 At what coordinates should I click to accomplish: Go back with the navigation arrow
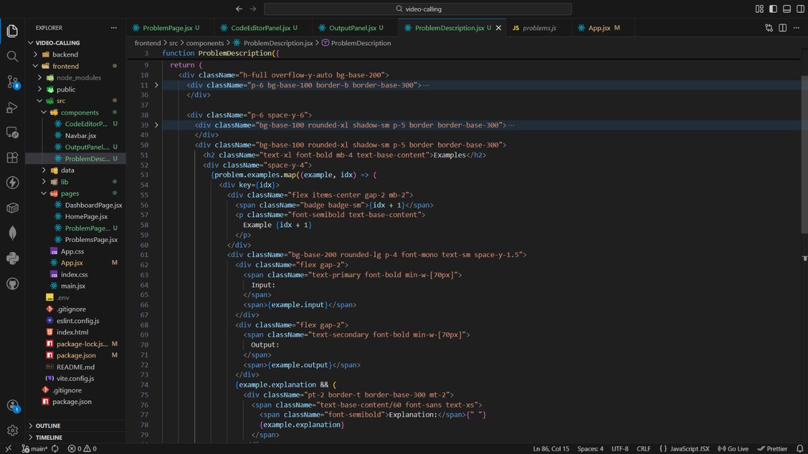pyautogui.click(x=239, y=9)
